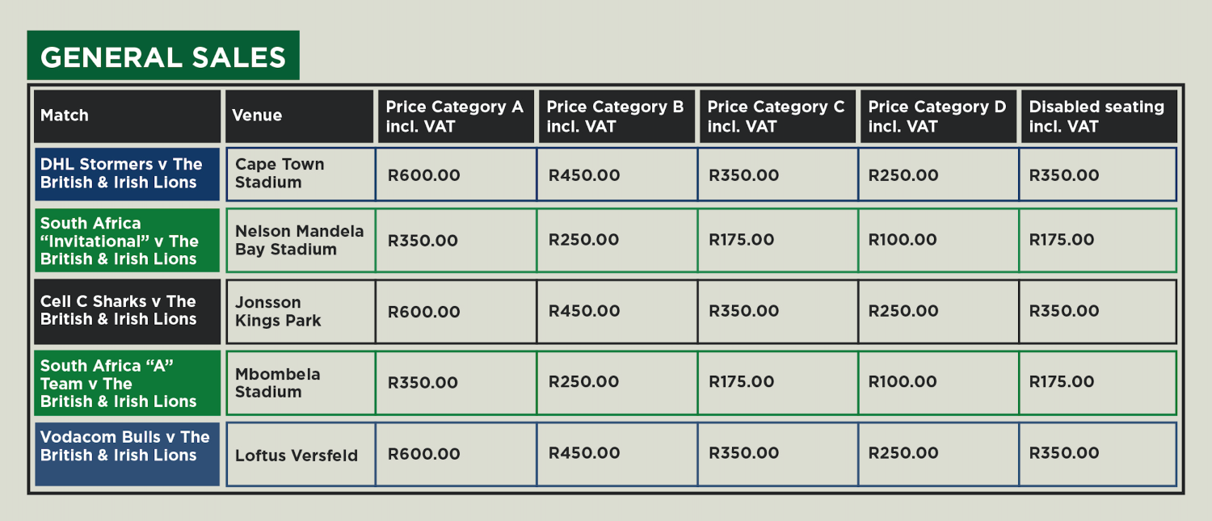Select the South Africa Invitational match cell
This screenshot has width=1212, height=521.
click(x=127, y=241)
